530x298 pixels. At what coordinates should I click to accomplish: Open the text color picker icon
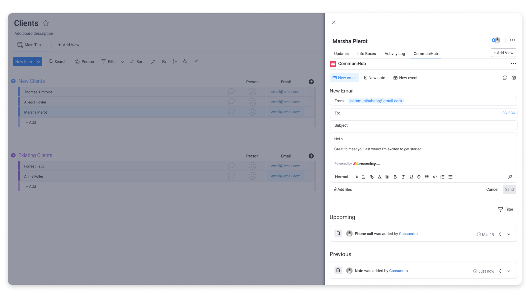tap(379, 177)
